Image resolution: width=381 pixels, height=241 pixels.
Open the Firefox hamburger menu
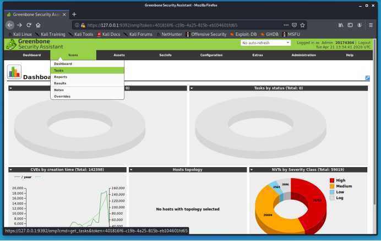371,25
